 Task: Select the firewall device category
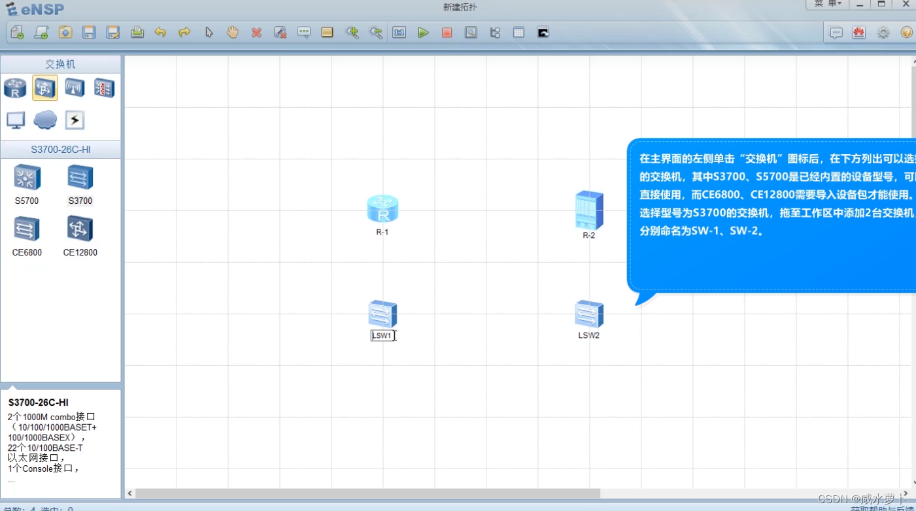coord(104,88)
